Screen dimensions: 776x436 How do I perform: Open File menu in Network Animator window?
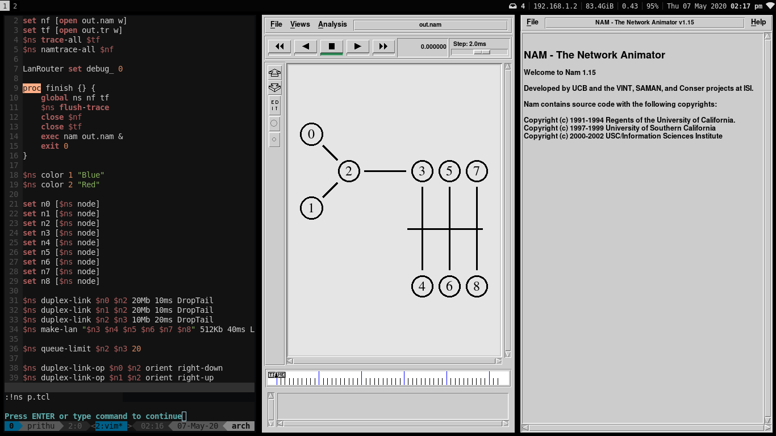click(532, 22)
